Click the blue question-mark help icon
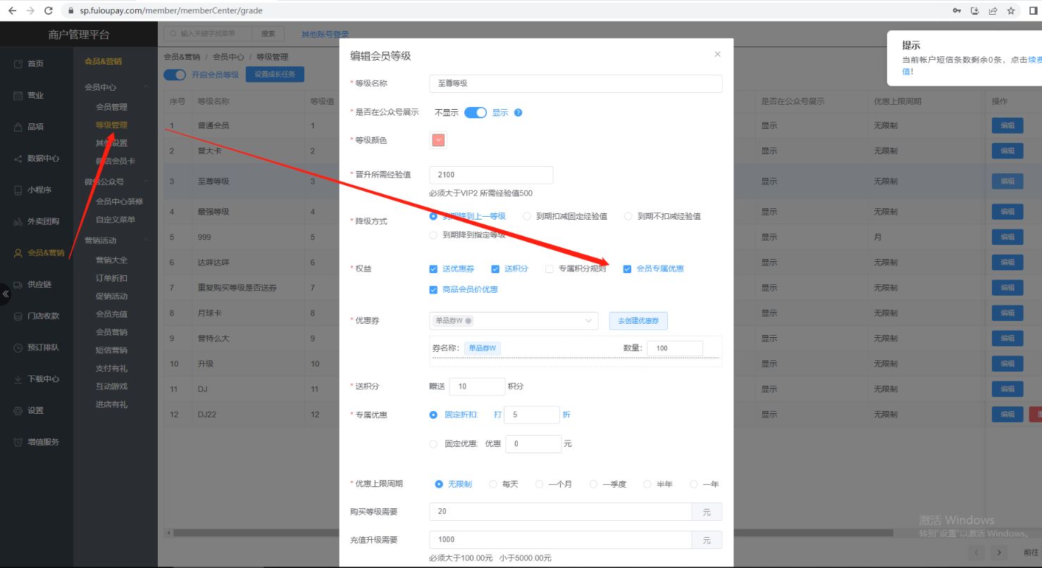Viewport: 1042px width, 568px height. pos(519,113)
